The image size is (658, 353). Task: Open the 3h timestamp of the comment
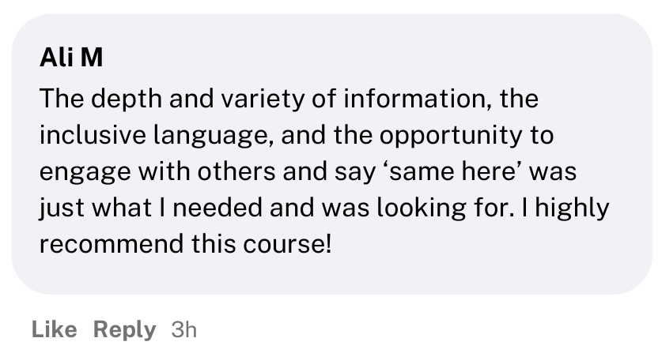pos(183,329)
